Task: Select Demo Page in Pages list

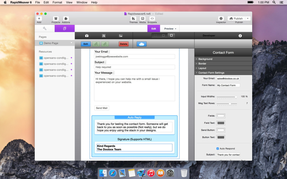Action: 55,43
